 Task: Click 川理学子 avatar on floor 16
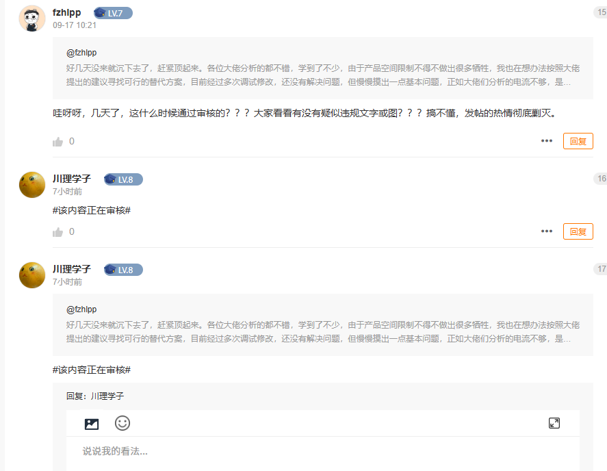31,185
